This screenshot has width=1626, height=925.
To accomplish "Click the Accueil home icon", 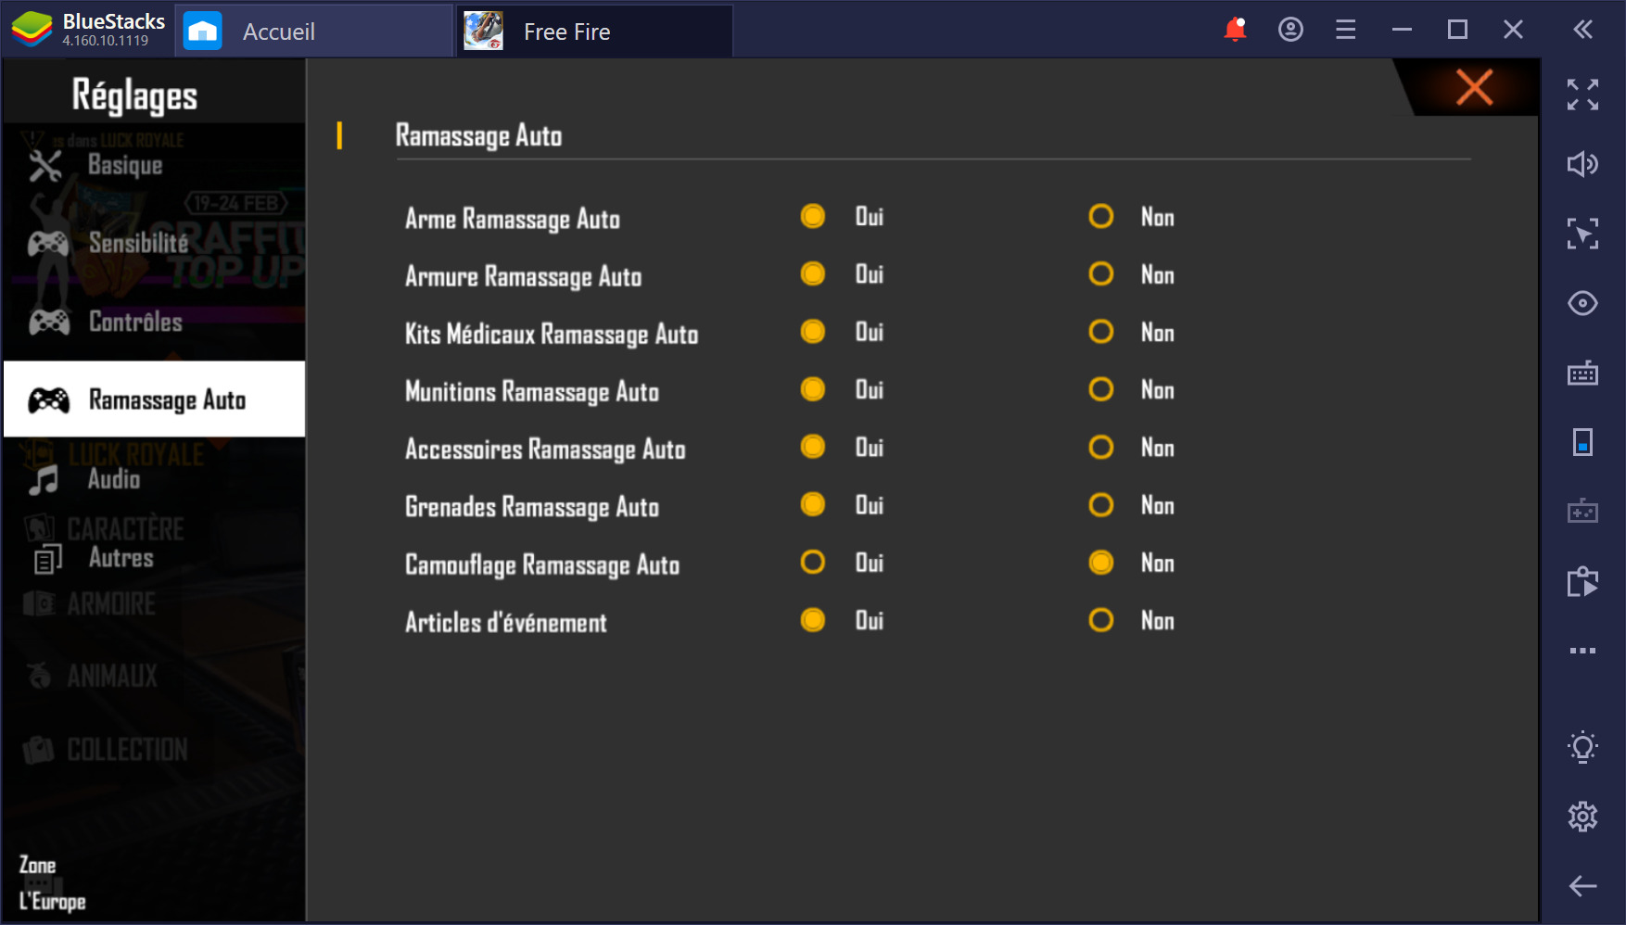I will [x=202, y=32].
